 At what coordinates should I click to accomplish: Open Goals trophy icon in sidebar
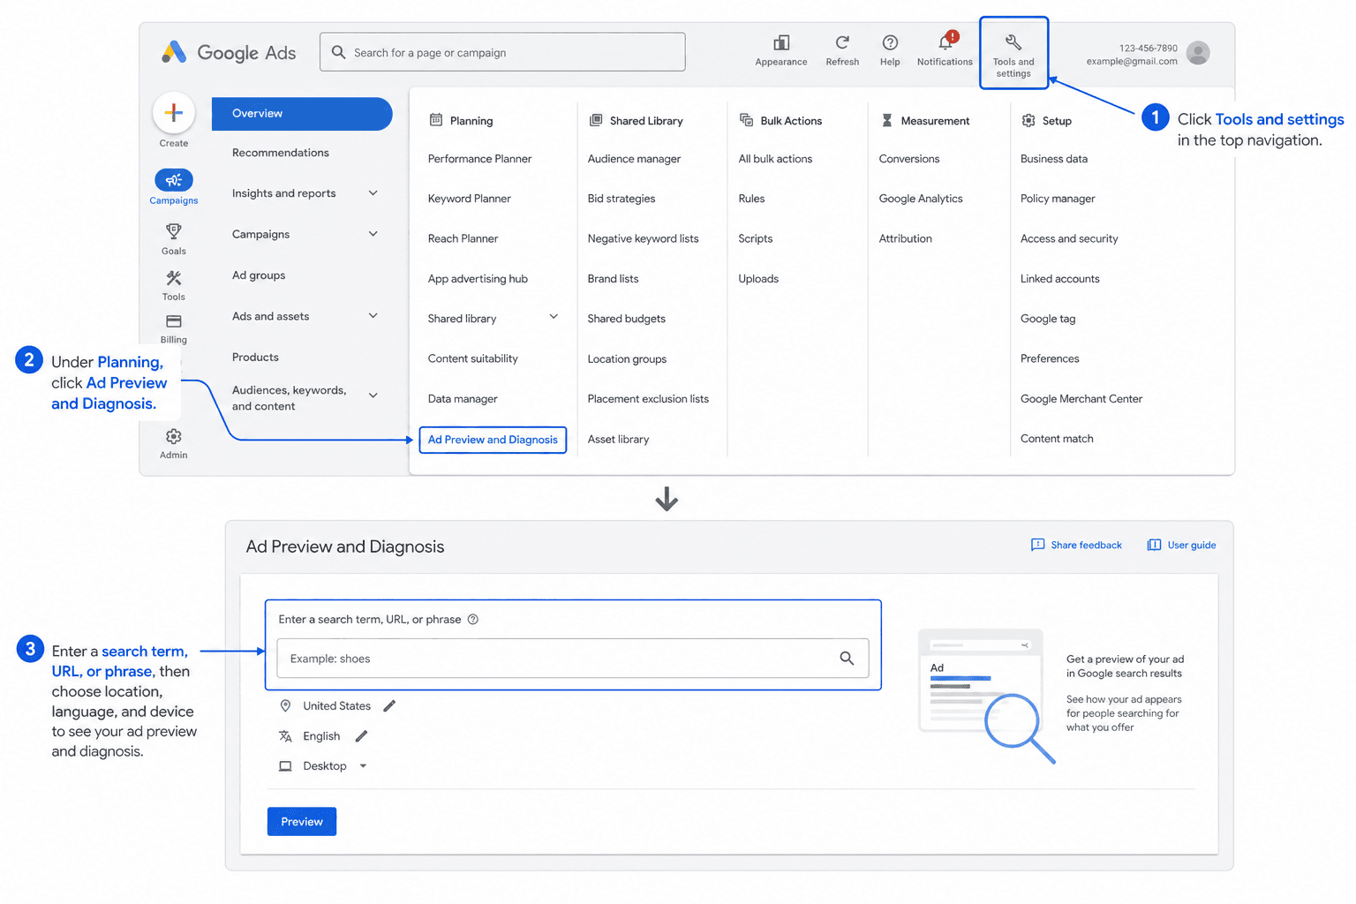click(174, 231)
